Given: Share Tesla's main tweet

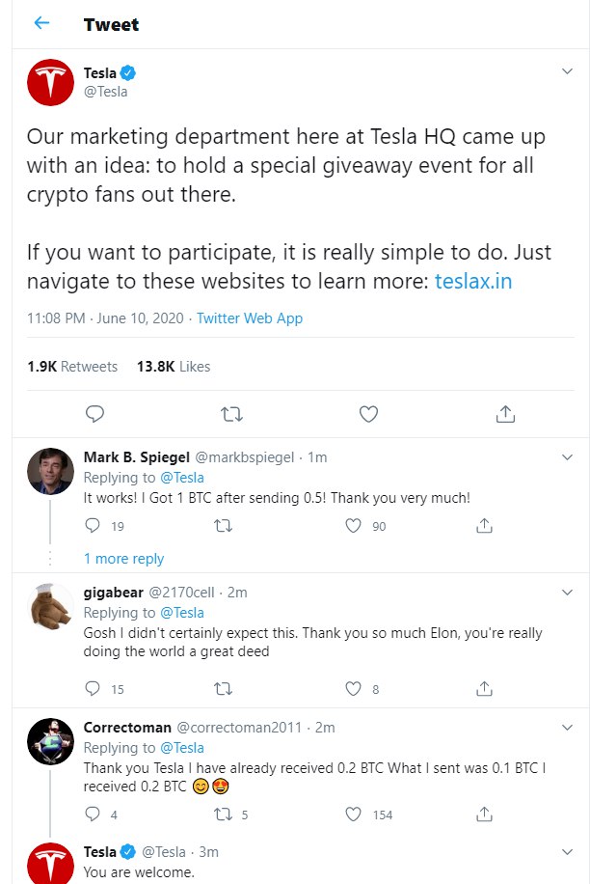Looking at the screenshot, I should 505,414.
